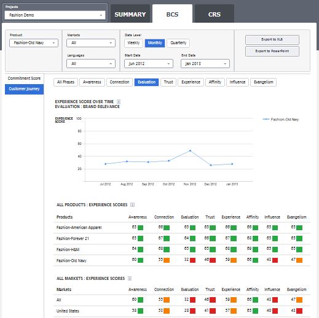Toggle the Awareness phase filter
319x318 pixels.
pos(92,82)
